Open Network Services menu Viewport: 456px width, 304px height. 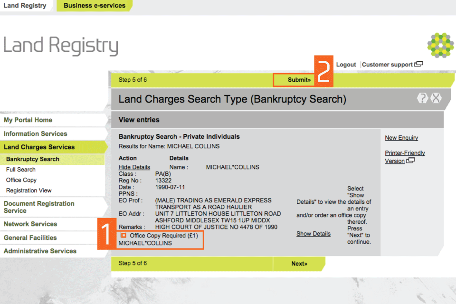[x=30, y=224]
